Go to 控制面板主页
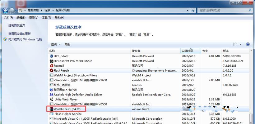The image size is (255, 124). click(x=17, y=25)
